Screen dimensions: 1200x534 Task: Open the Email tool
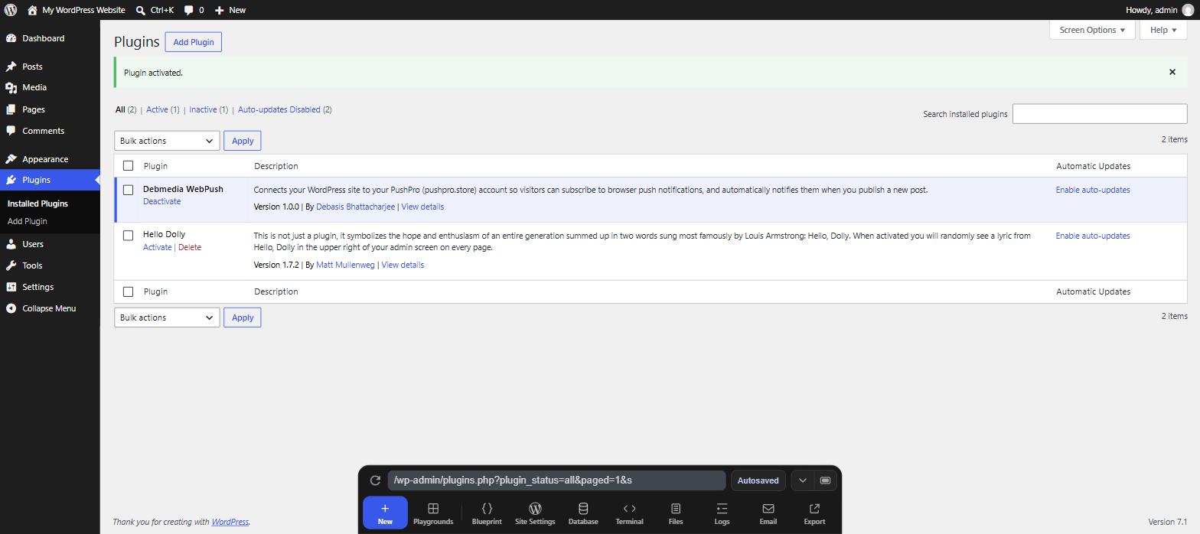[768, 513]
